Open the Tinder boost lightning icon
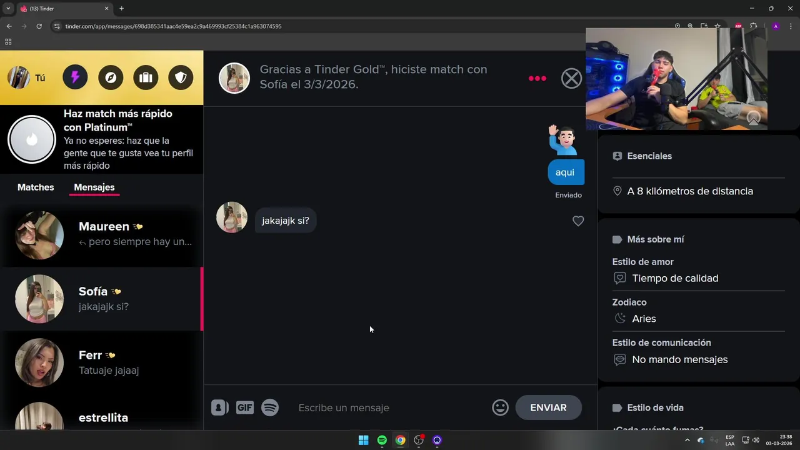 [x=75, y=77]
